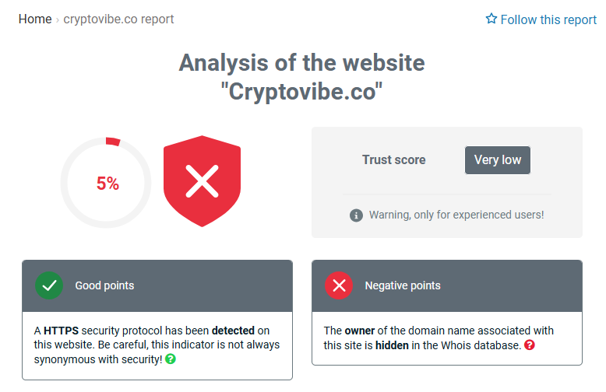Viewport: 606px width, 392px height.
Task: Click the star icon beside Follow this report
Action: [x=491, y=19]
